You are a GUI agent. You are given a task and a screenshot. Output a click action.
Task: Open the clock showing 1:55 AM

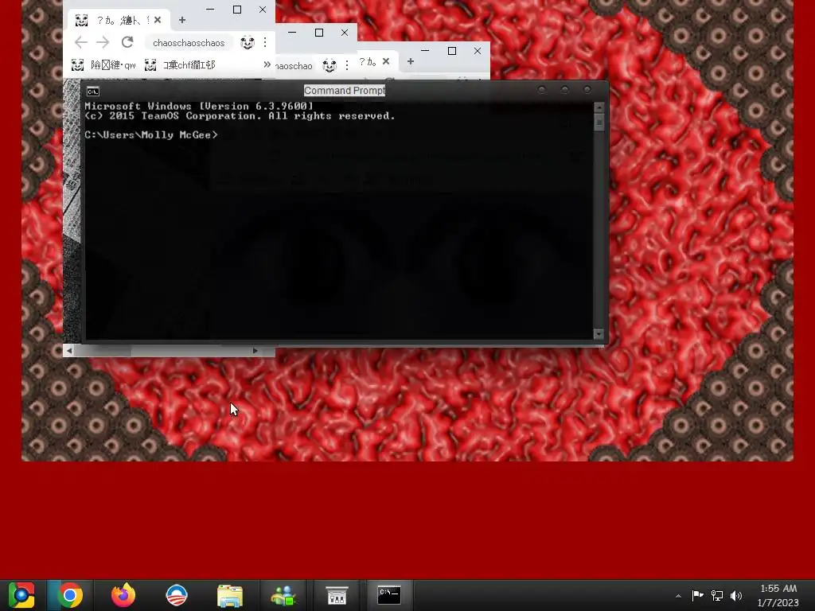[x=778, y=595]
